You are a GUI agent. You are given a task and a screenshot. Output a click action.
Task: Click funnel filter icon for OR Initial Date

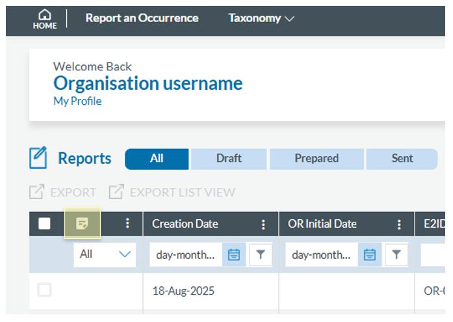[x=396, y=255]
